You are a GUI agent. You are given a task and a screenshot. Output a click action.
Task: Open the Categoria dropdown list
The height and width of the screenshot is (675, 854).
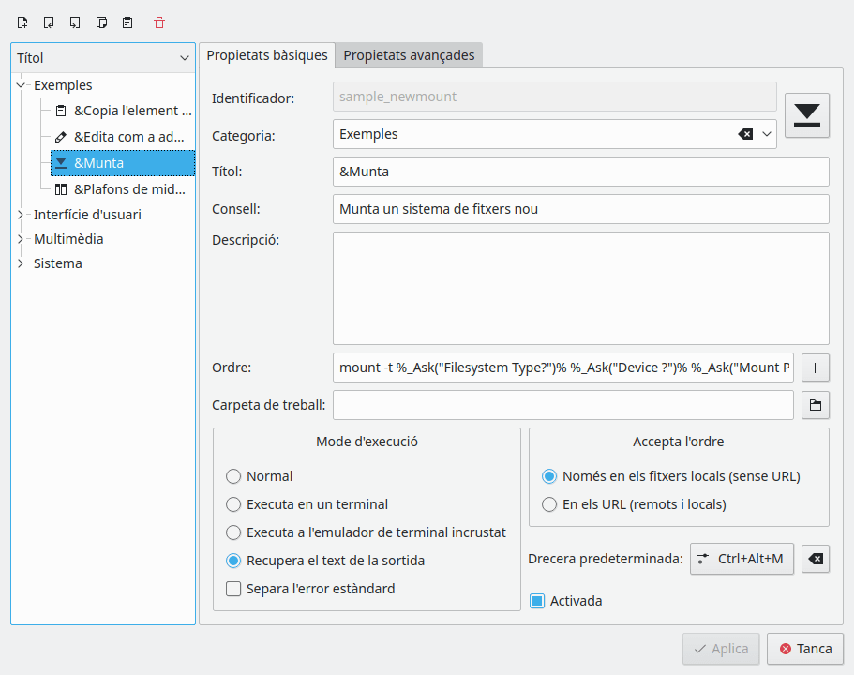point(768,134)
